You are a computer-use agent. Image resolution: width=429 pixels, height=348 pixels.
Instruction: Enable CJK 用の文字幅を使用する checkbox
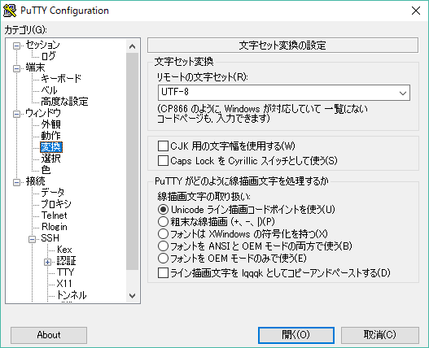click(163, 146)
